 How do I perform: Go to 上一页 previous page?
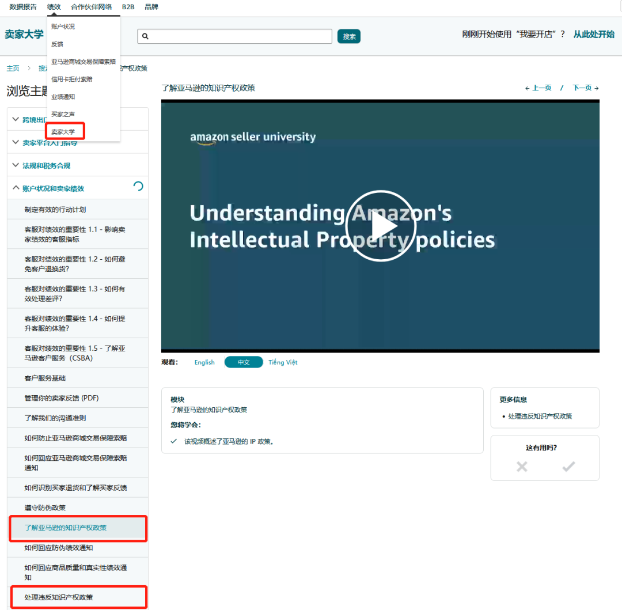(538, 88)
